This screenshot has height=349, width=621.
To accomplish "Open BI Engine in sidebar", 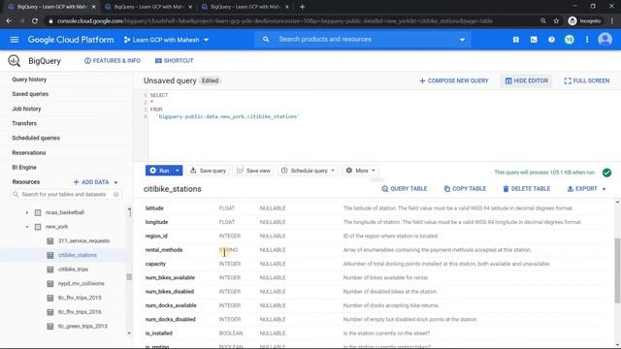I will tap(24, 168).
